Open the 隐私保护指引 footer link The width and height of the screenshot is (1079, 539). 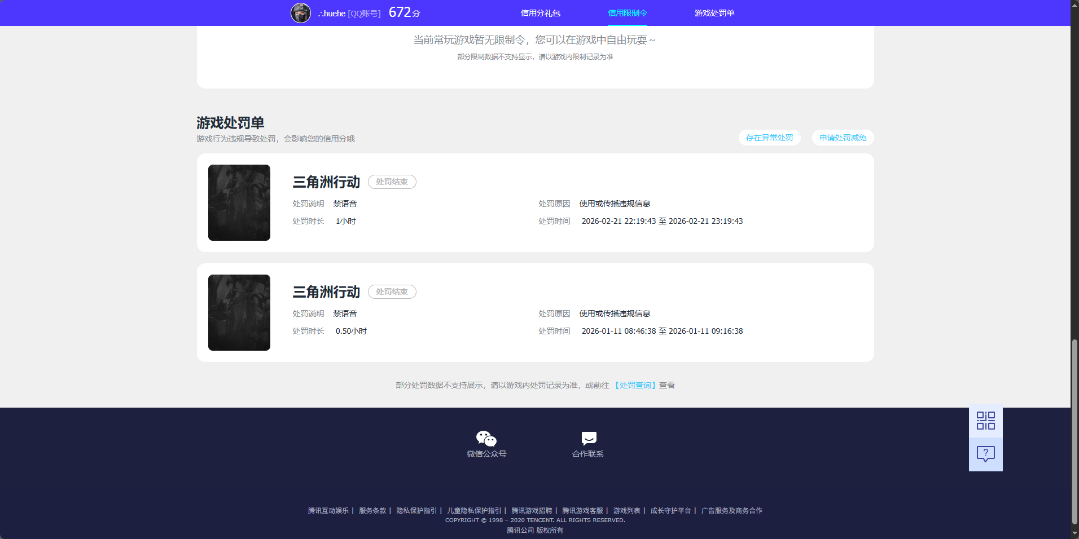pyautogui.click(x=415, y=510)
